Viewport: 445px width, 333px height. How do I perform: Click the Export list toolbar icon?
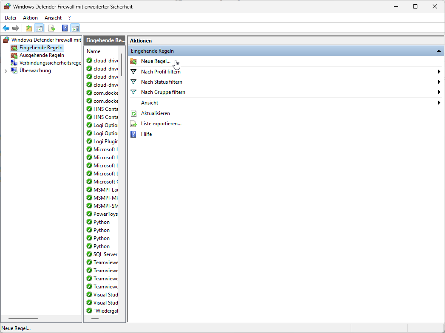pos(51,28)
